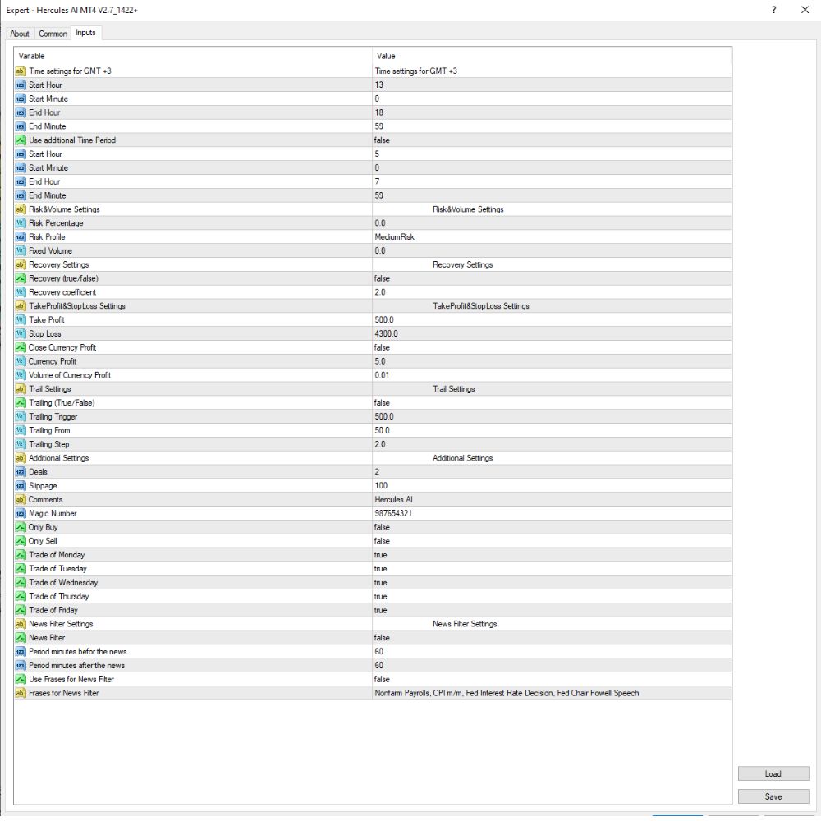This screenshot has height=821, width=821.
Task: Click the Comments row icon
Action: (21, 499)
